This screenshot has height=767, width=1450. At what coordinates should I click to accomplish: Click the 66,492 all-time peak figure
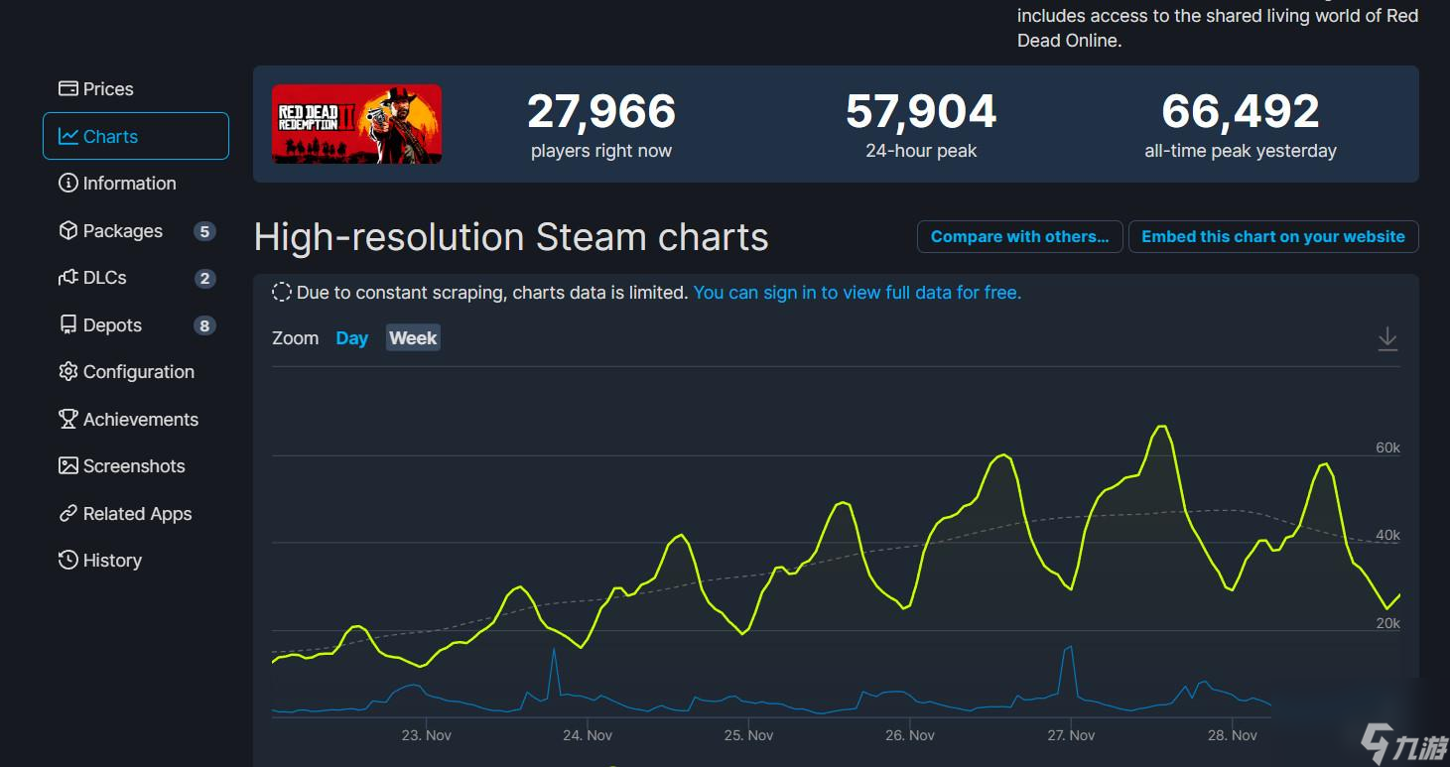(x=1241, y=111)
